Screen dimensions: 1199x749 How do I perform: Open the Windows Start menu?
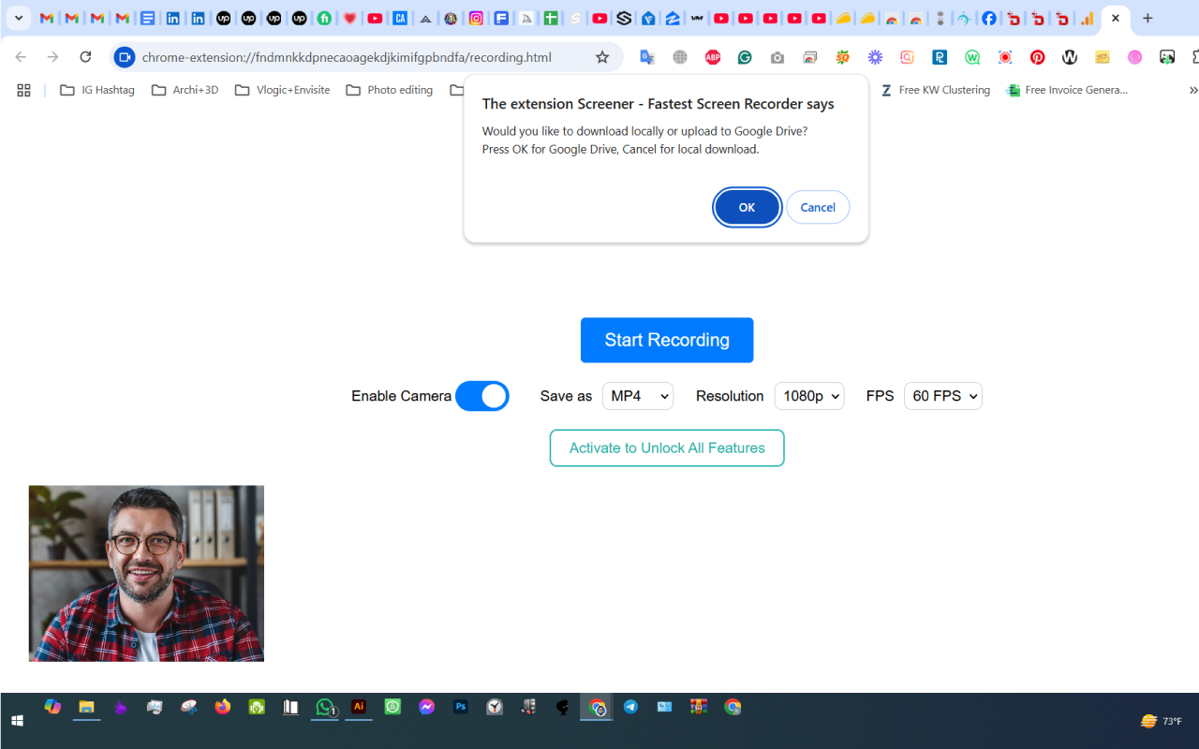(x=17, y=721)
